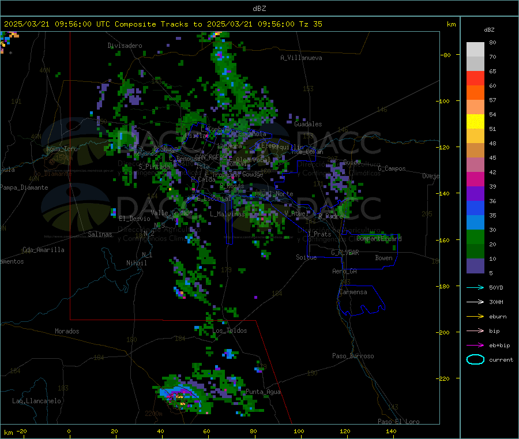519x439 pixels.
Task: Click the Guadales place label
Action: click(x=308, y=124)
